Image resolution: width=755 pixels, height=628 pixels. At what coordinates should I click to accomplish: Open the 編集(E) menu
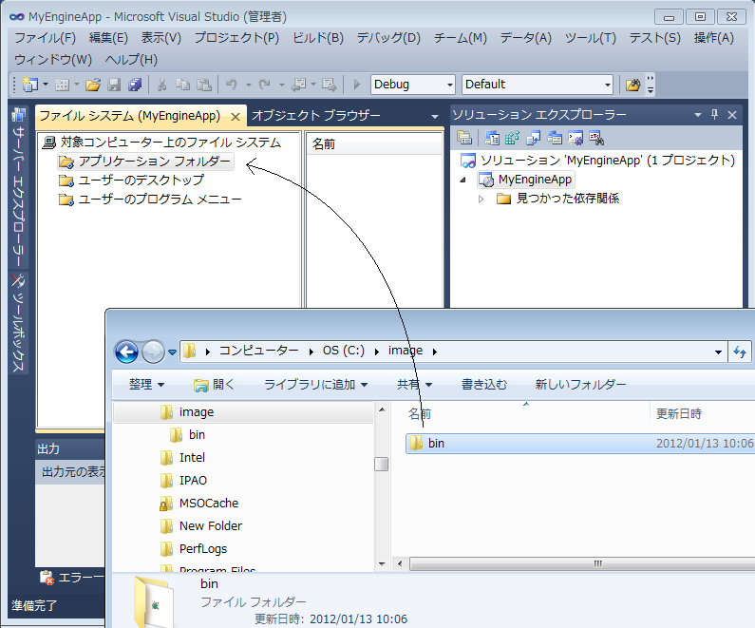(108, 38)
